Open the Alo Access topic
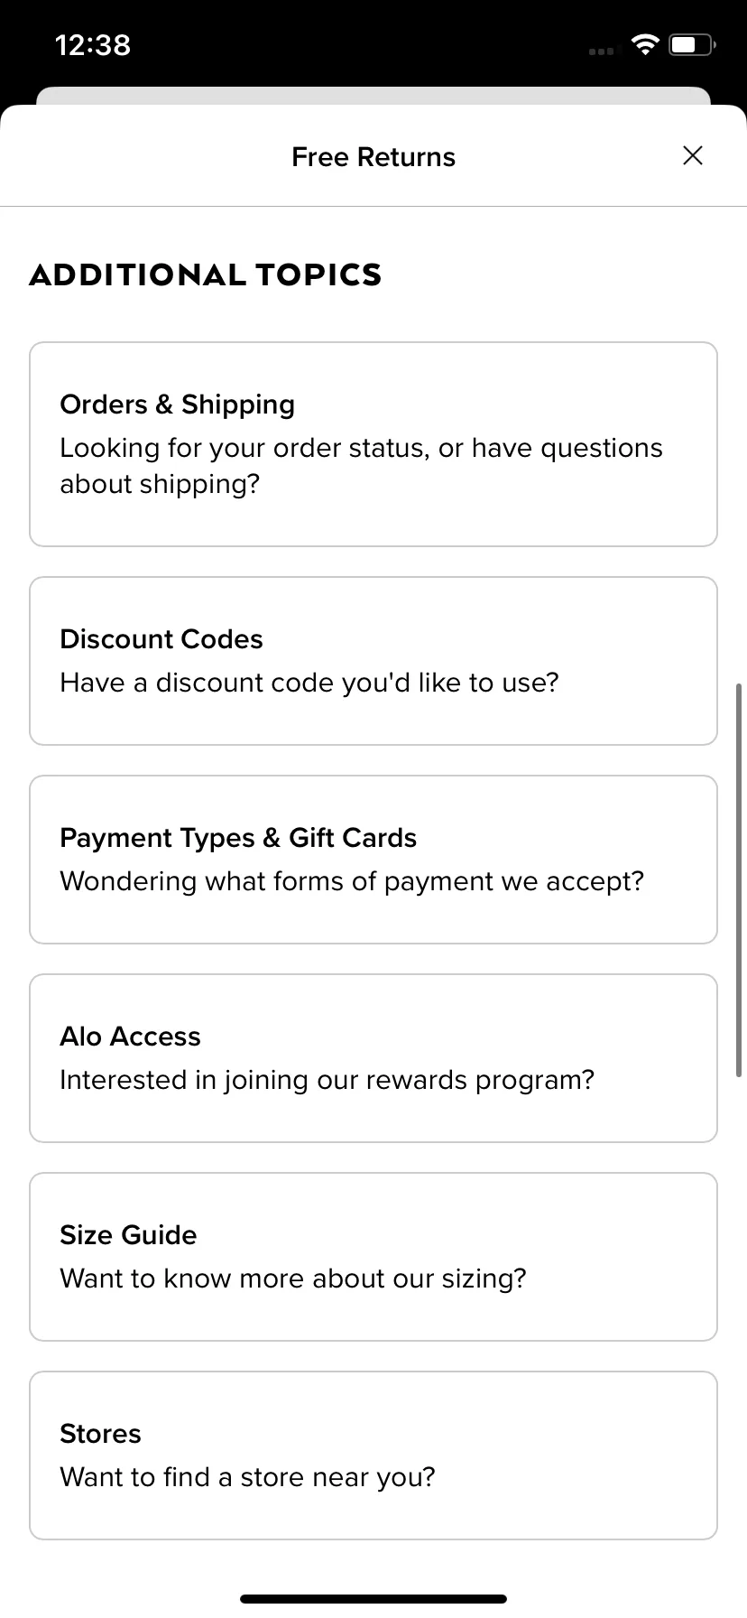This screenshot has height=1618, width=747. (373, 1058)
